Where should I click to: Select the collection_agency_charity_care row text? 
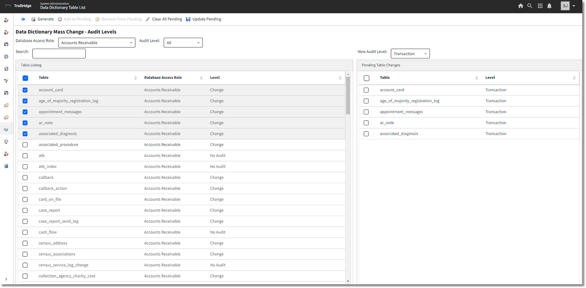tap(67, 276)
